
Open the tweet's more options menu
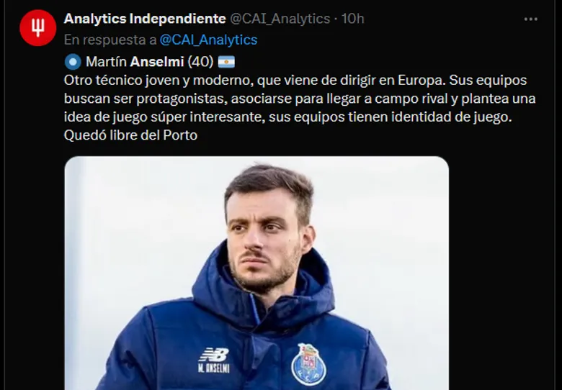[531, 19]
